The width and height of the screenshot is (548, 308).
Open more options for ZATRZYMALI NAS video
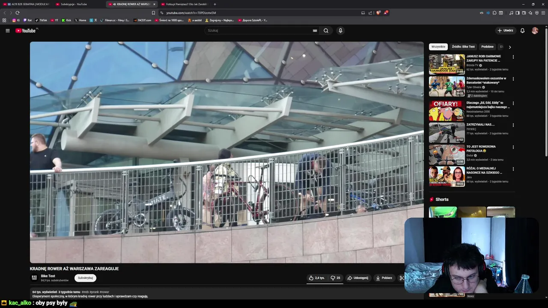pos(513,125)
